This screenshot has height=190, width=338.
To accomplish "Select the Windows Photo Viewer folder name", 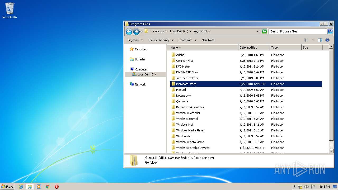I will [190, 142].
